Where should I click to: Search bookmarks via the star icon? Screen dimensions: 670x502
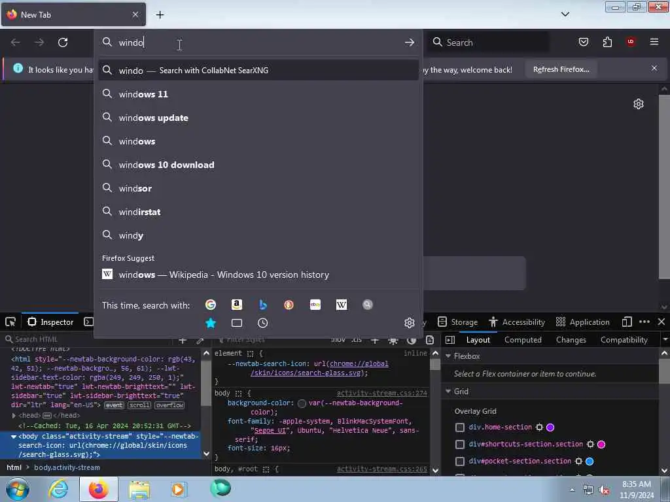click(210, 323)
